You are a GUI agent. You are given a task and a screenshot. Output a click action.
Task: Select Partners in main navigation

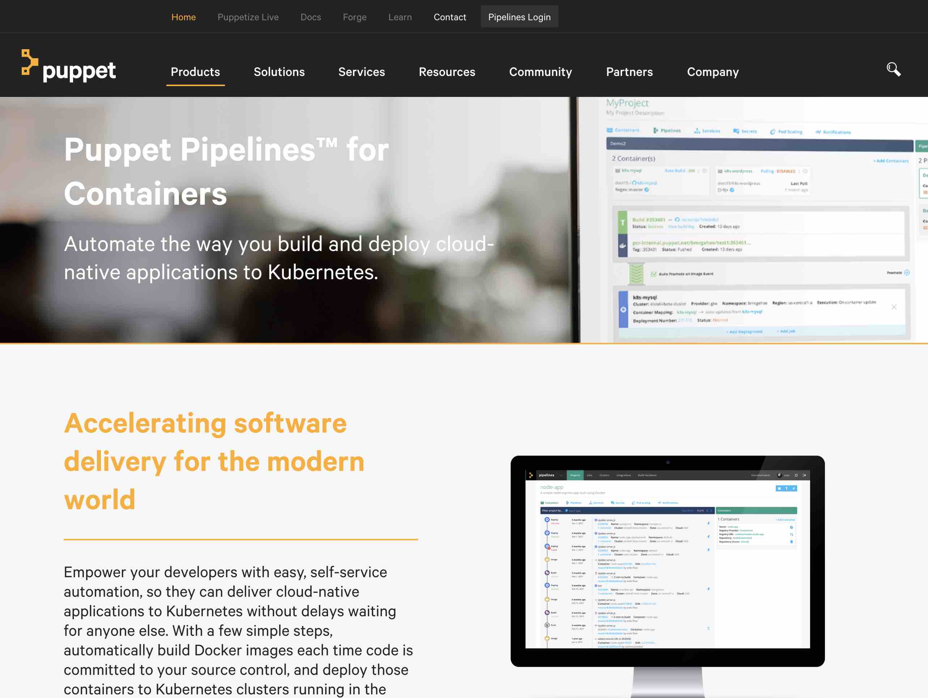(629, 72)
